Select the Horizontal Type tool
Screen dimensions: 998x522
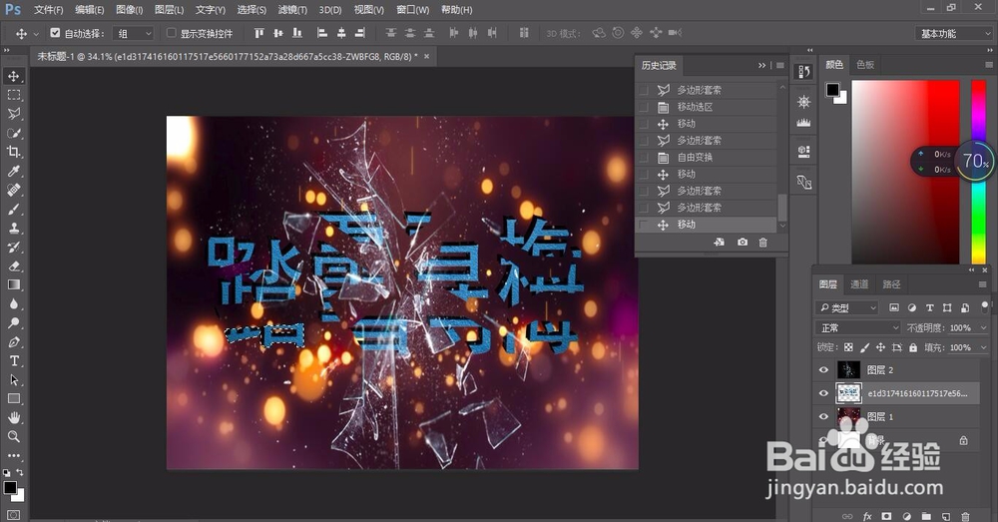[x=13, y=361]
